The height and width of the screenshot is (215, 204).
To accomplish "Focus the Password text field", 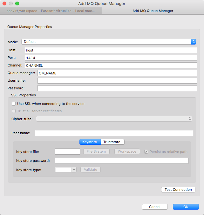I will [x=117, y=88].
